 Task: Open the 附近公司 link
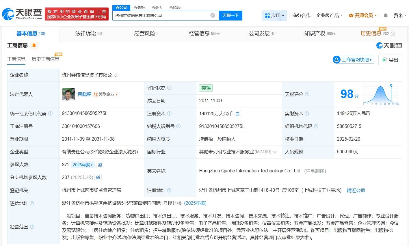(x=356, y=190)
